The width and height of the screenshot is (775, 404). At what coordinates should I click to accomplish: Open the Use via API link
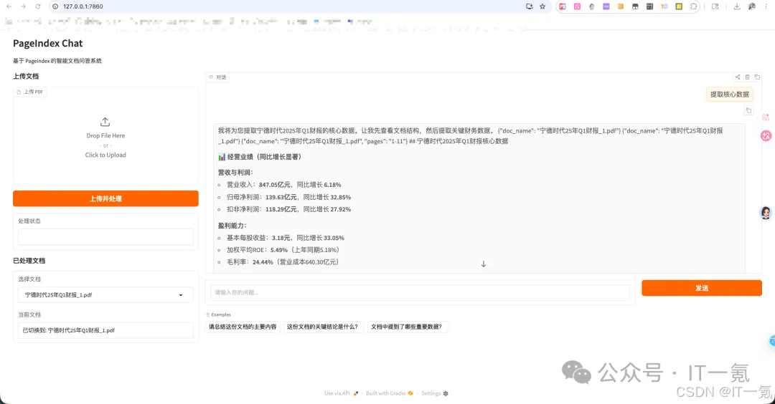pos(341,393)
